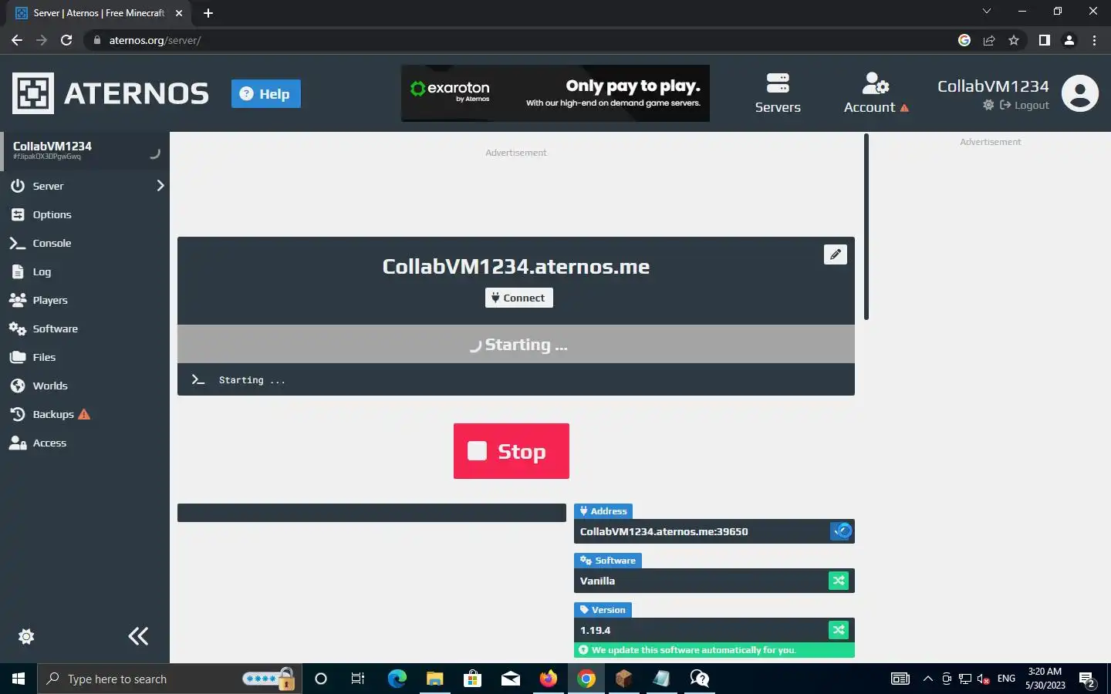
Task: Expand the Server sidebar chevron
Action: [160, 186]
